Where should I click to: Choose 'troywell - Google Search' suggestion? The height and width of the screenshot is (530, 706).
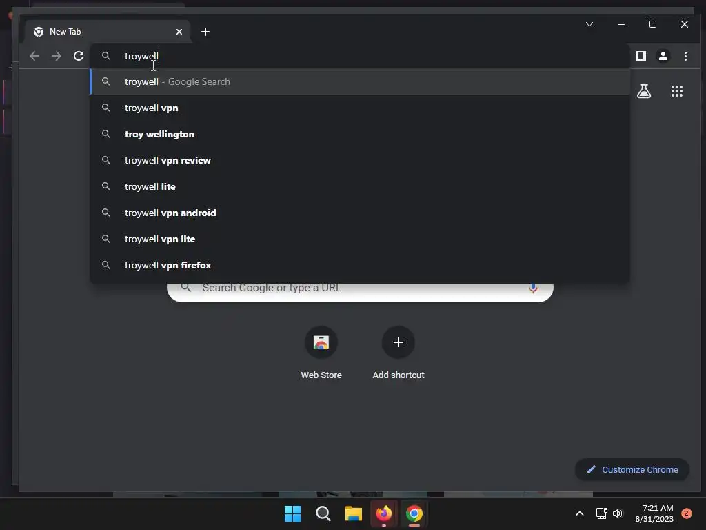360,81
